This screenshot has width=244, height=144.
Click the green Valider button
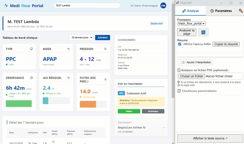click(129, 111)
